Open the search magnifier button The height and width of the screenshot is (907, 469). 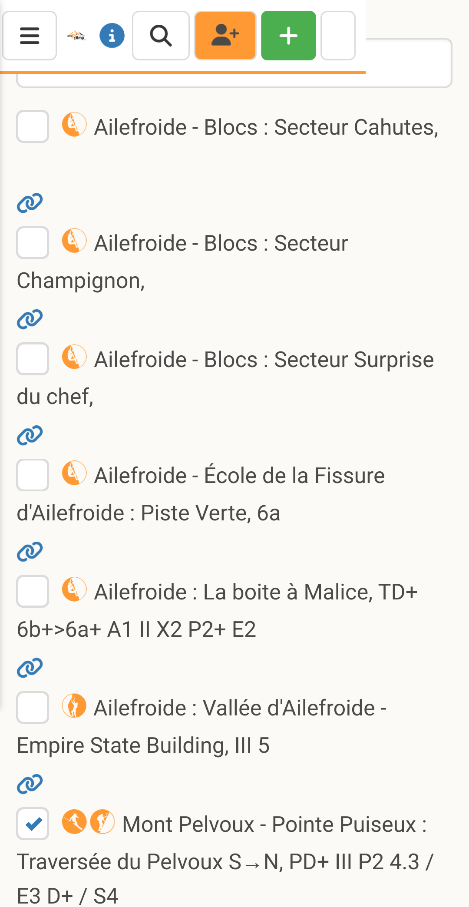161,36
